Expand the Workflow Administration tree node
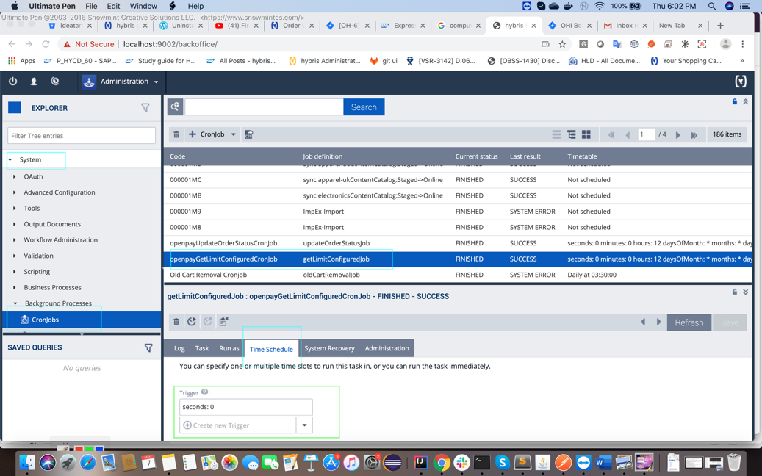The width and height of the screenshot is (762, 476). [x=15, y=240]
